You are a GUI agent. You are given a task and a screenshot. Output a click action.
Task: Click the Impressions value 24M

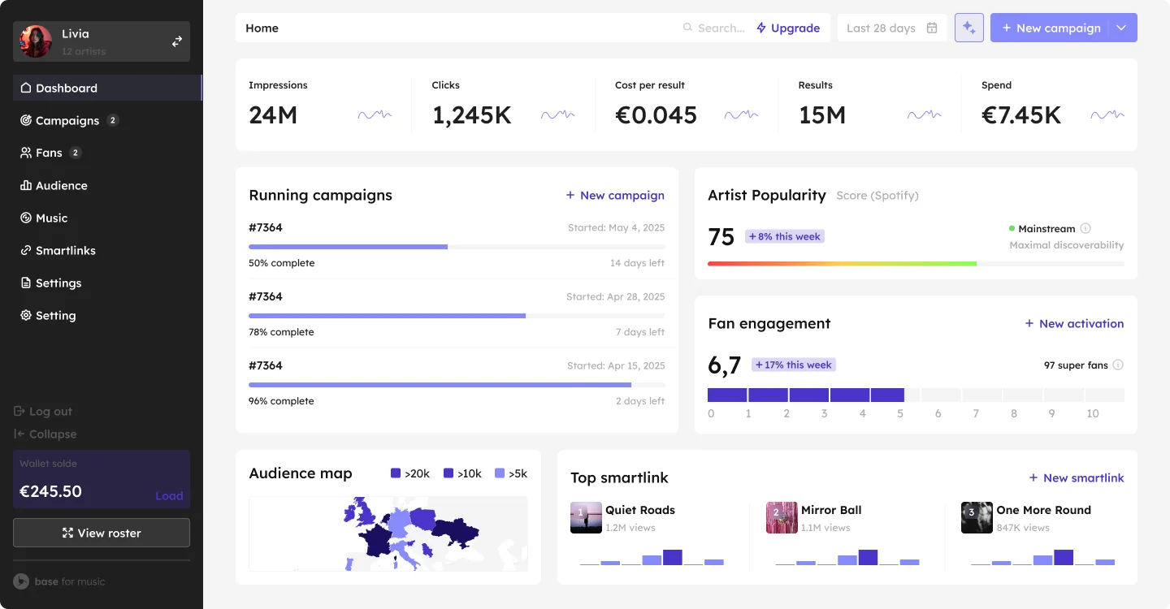273,115
